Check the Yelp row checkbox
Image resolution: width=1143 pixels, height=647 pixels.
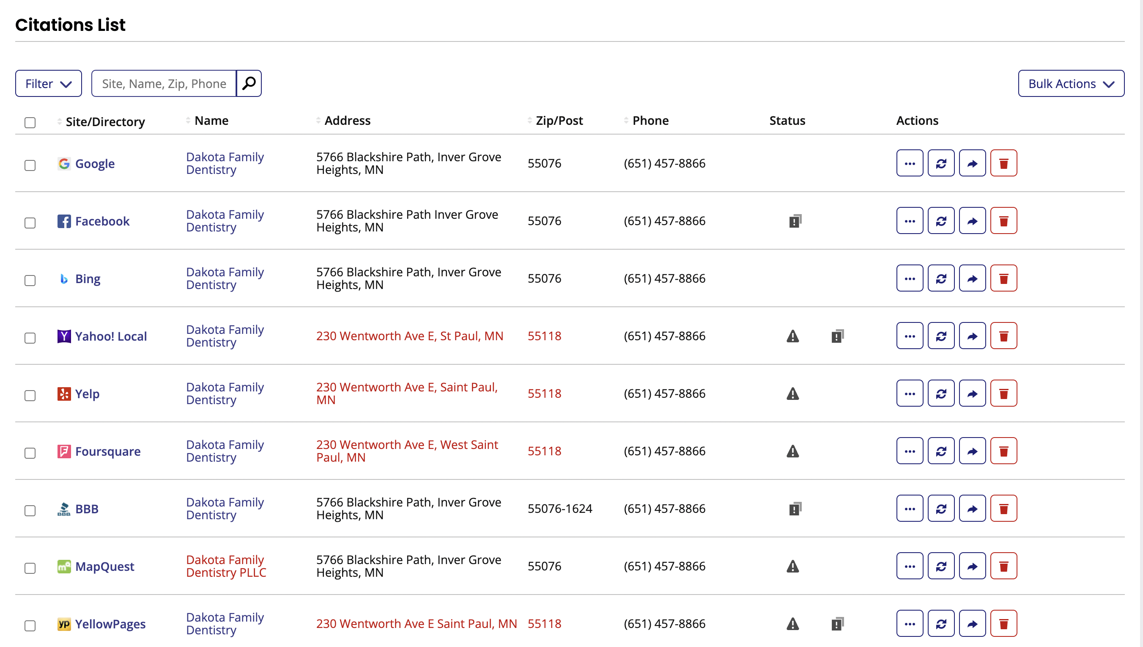pyautogui.click(x=30, y=396)
